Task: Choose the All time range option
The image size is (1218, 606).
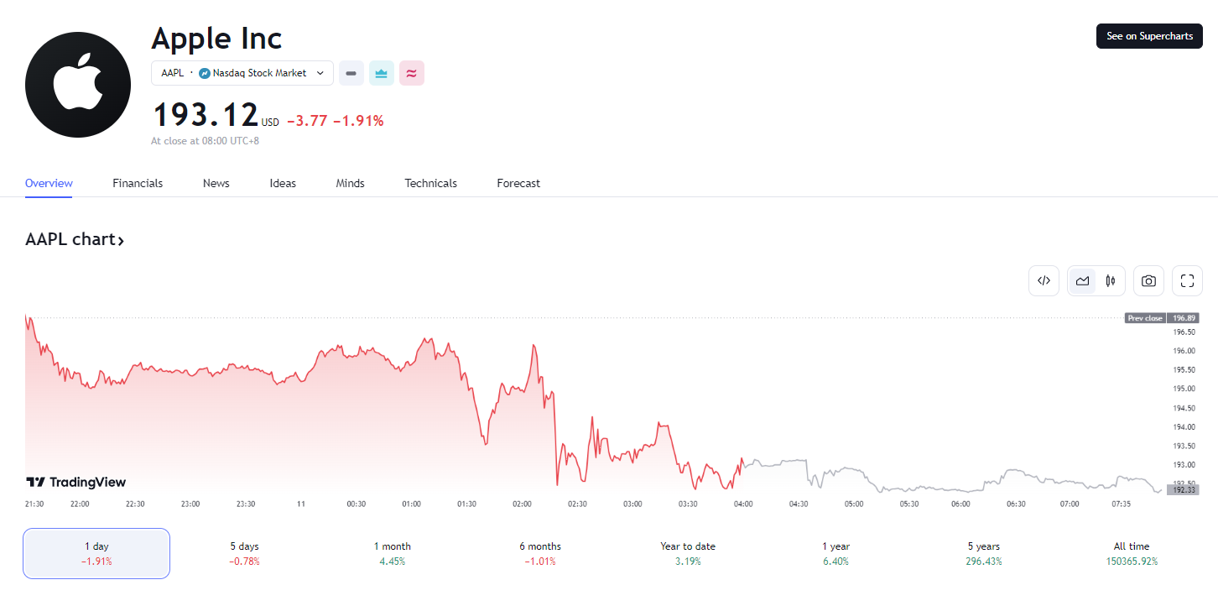Action: 1132,553
